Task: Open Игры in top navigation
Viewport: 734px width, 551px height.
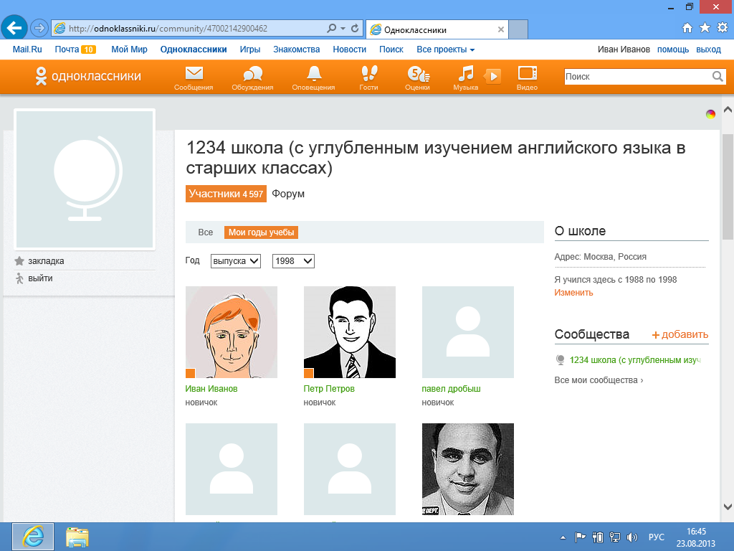Action: point(250,50)
